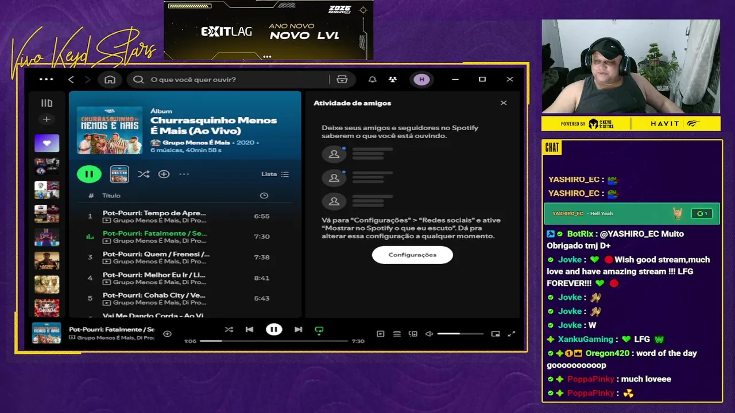Image resolution: width=735 pixels, height=413 pixels.
Task: Select track 'Pot-Pourri: Melhor Eu Ir / Li...'
Action: click(185, 278)
